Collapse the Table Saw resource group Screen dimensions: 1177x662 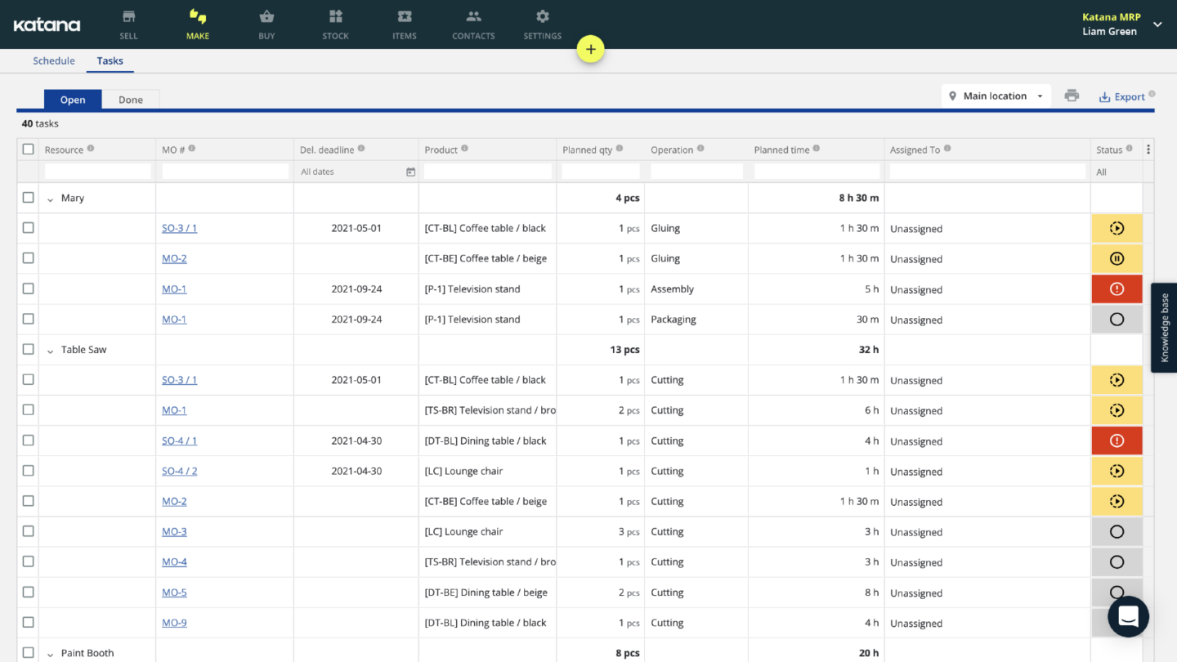(x=50, y=351)
